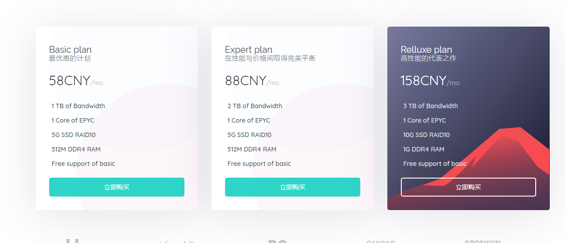Click the 2 TB of Bandwidth feature
565x243 pixels.
pyautogui.click(x=255, y=106)
